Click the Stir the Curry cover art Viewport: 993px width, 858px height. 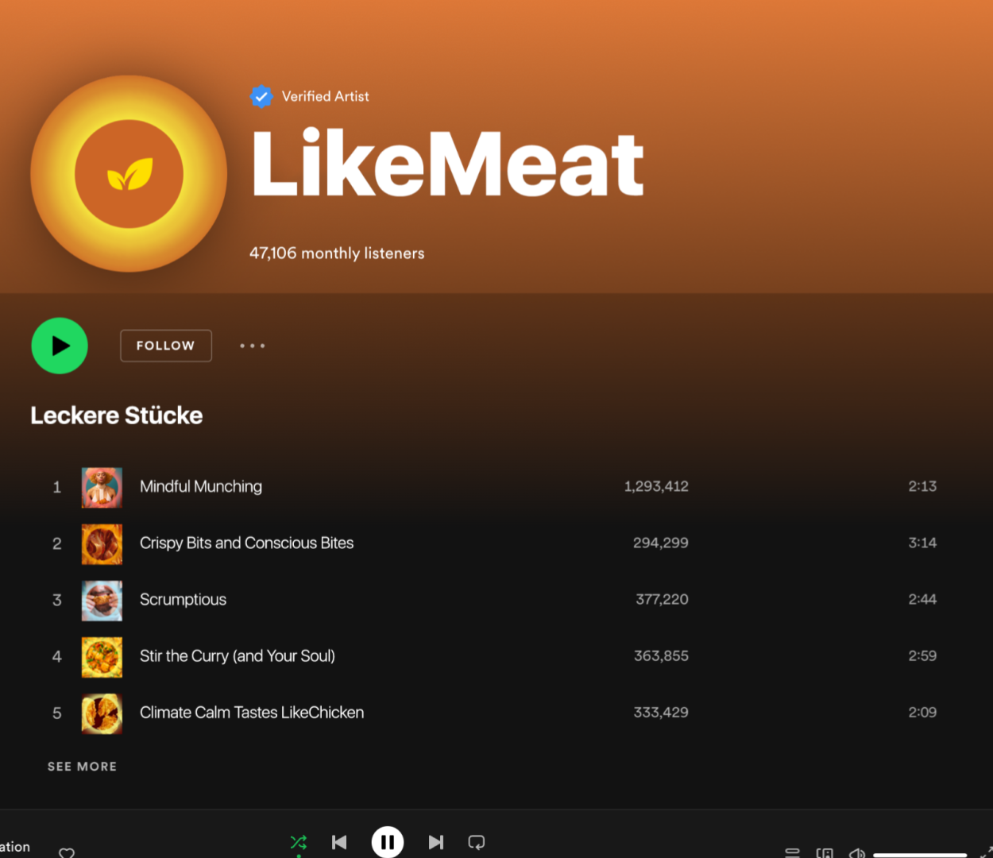coord(102,656)
